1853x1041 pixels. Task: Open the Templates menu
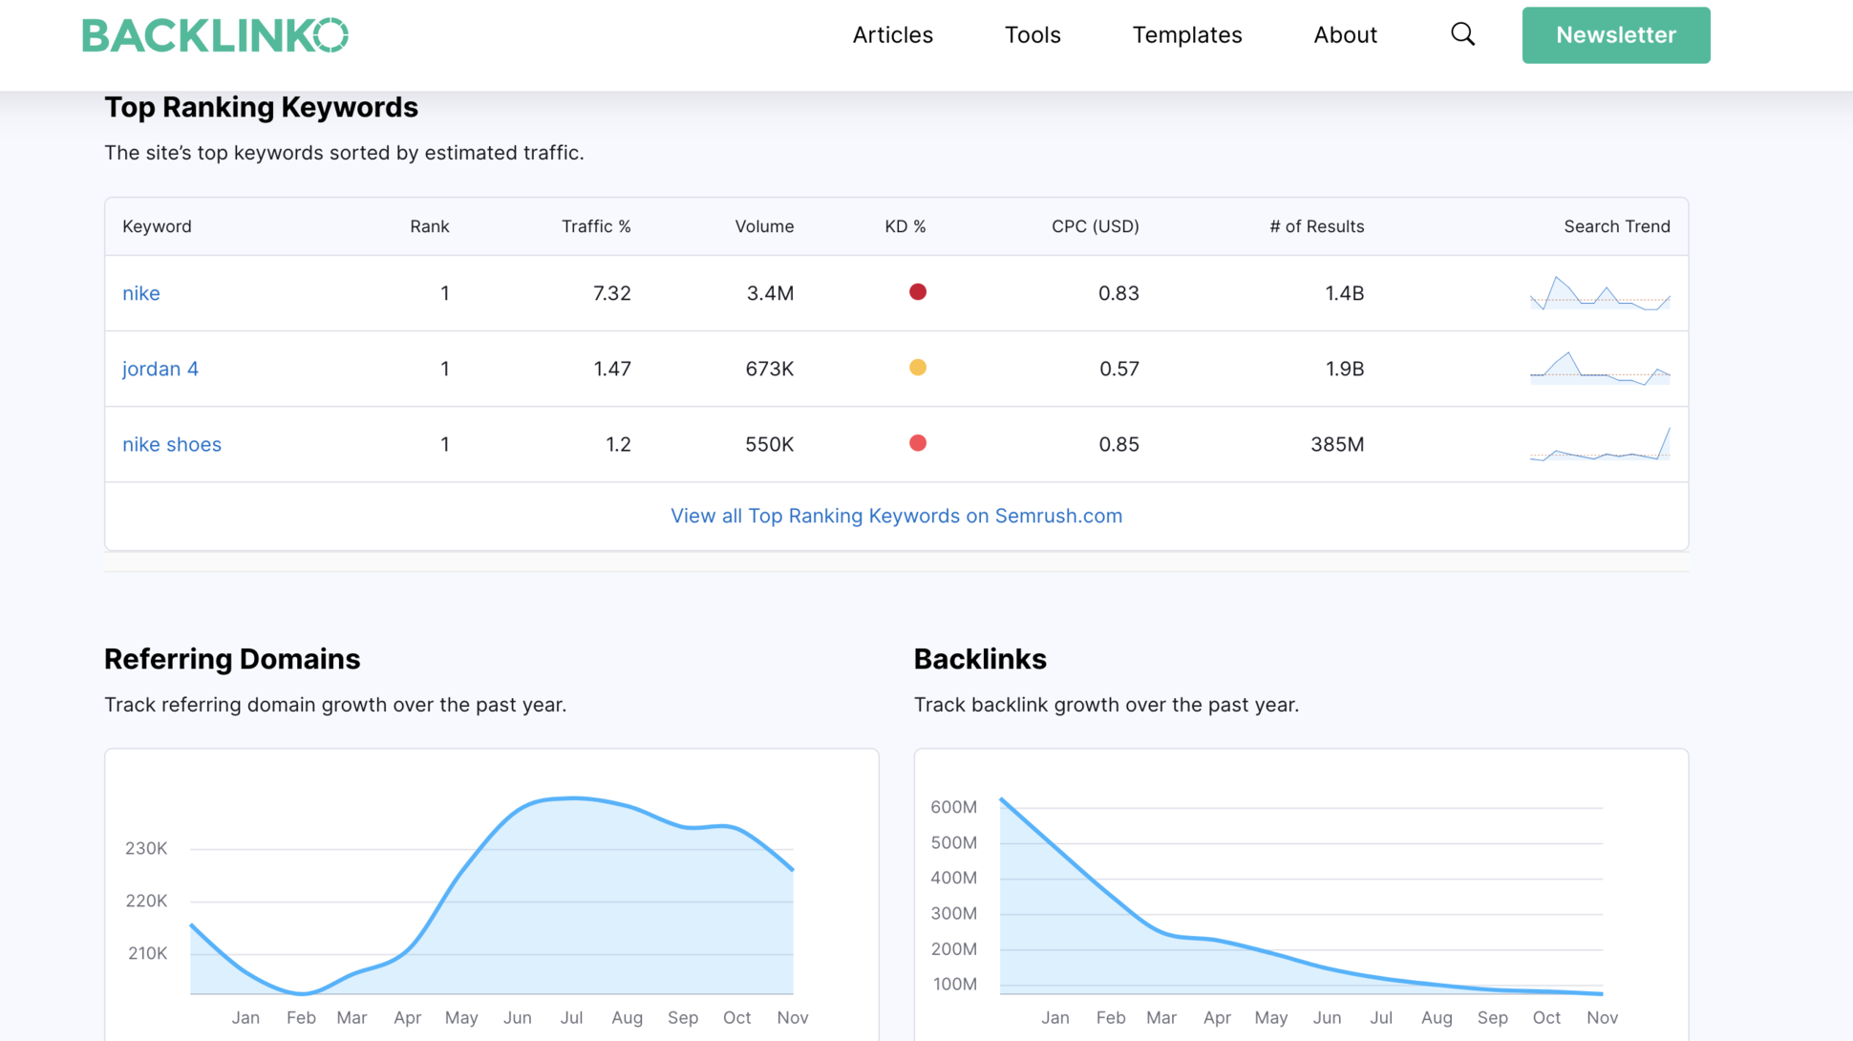(x=1187, y=34)
